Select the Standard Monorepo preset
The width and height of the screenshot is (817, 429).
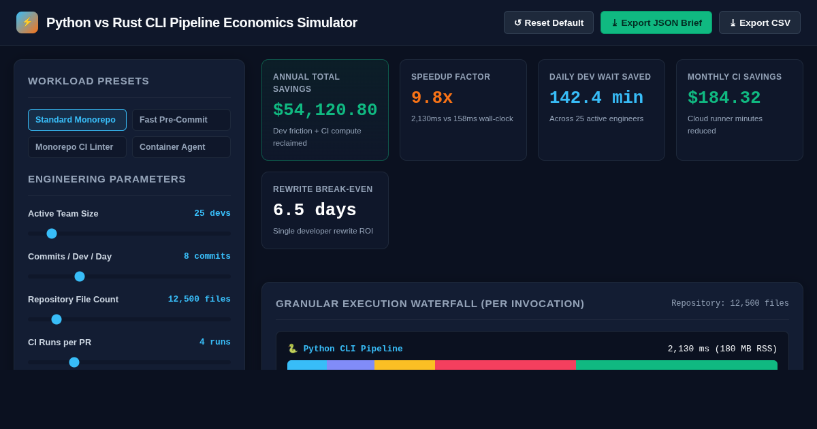click(x=77, y=120)
